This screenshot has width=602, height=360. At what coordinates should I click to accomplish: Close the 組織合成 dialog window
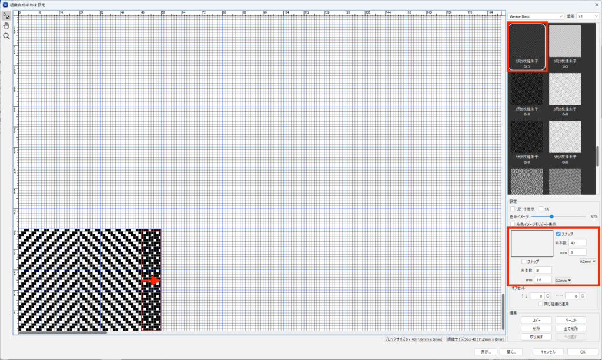pos(597,5)
